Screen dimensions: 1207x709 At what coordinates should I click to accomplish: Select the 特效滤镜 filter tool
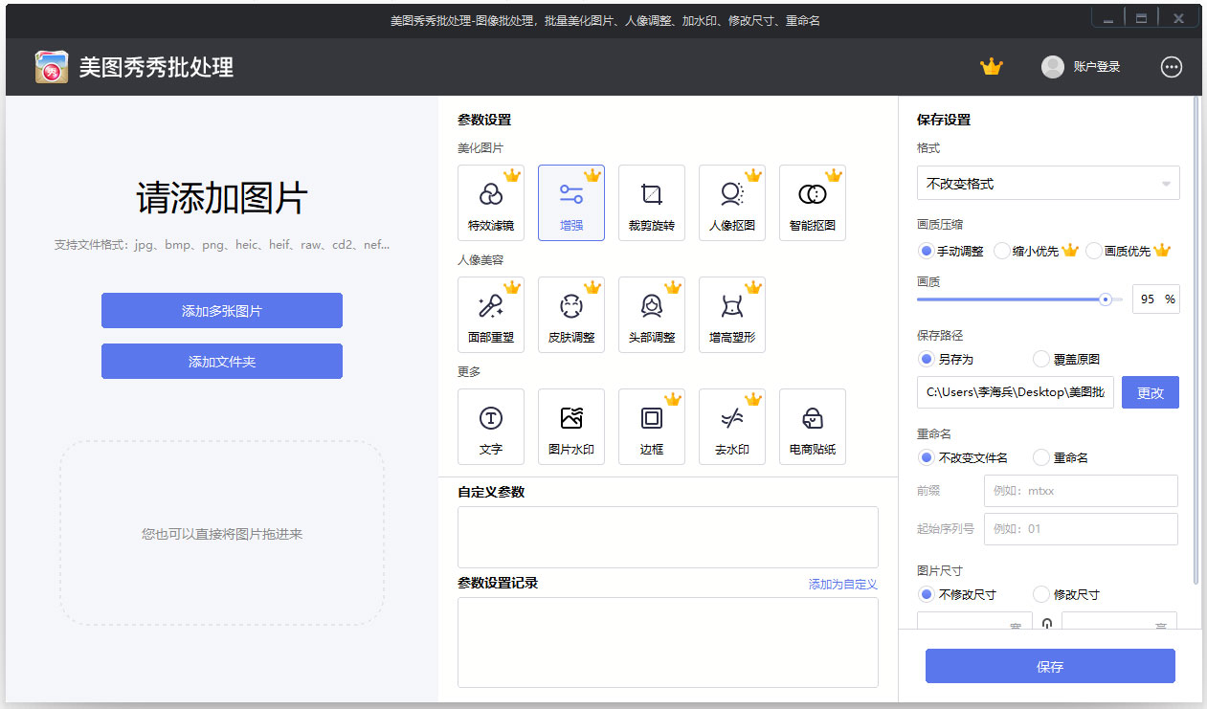491,202
